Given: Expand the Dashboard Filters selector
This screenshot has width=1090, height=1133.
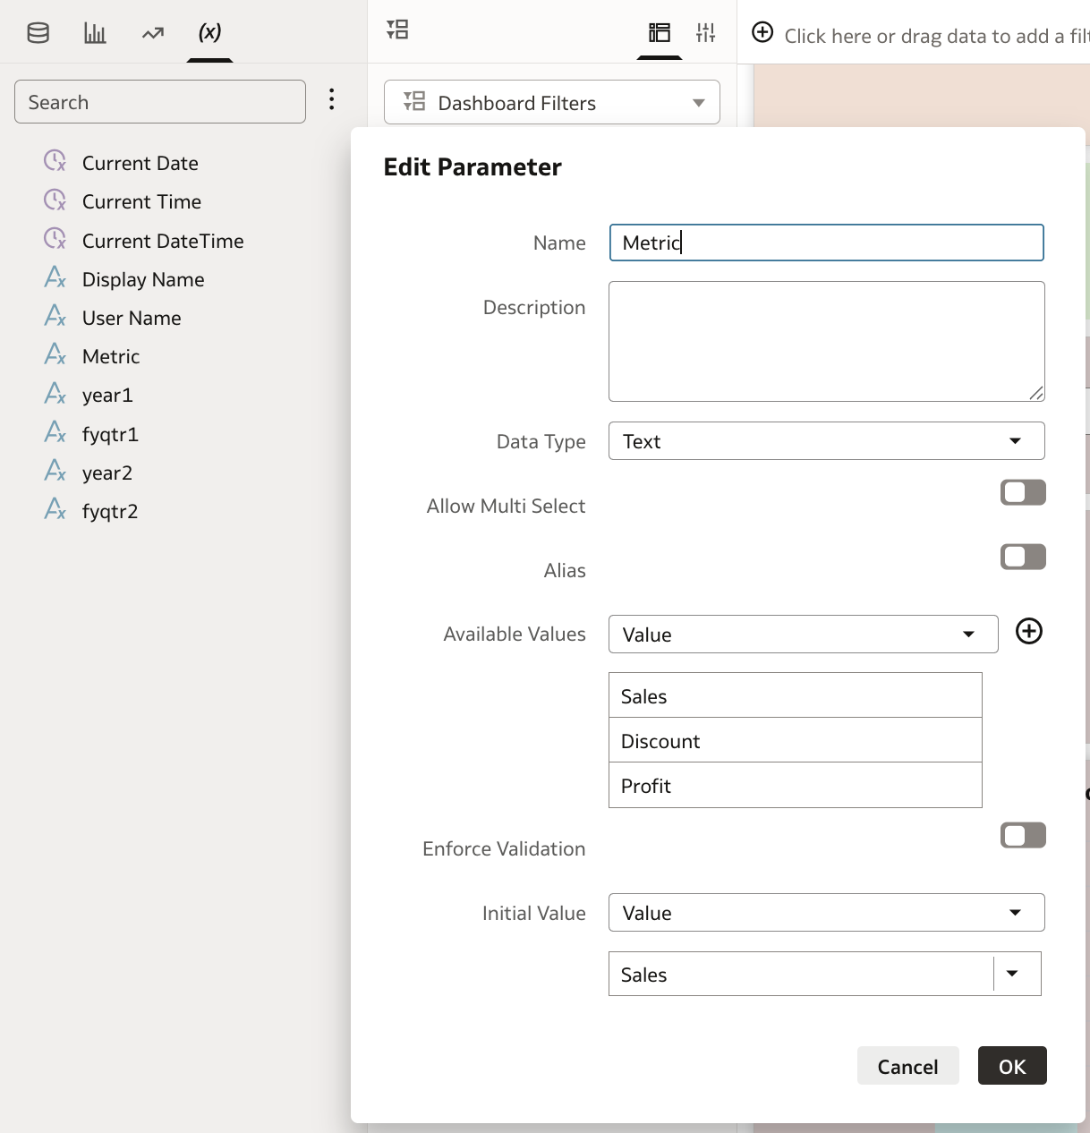Looking at the screenshot, I should coord(698,102).
